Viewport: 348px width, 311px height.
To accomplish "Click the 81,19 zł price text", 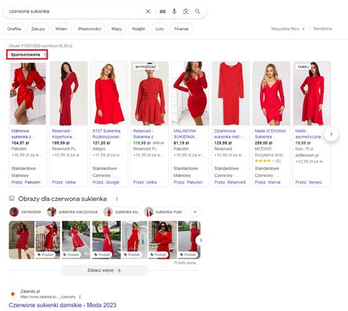I will click(181, 143).
